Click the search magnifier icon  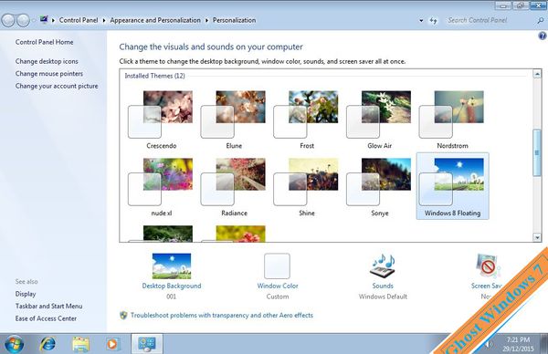(x=540, y=21)
